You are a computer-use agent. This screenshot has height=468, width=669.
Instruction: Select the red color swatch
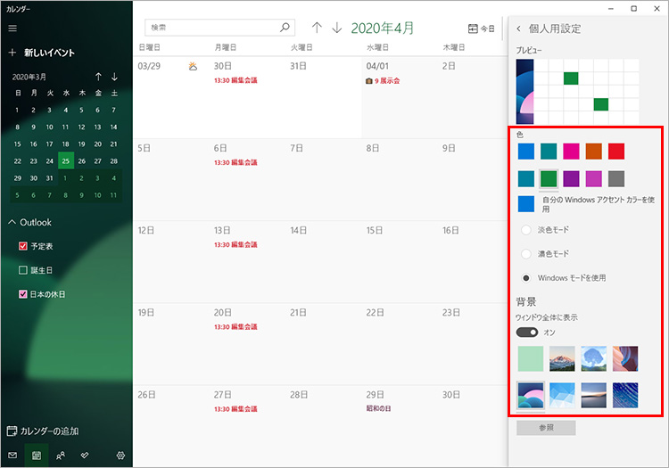[616, 152]
